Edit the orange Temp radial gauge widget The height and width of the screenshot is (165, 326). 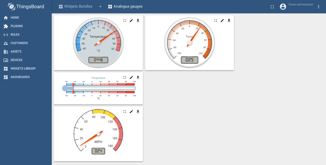coord(222,20)
